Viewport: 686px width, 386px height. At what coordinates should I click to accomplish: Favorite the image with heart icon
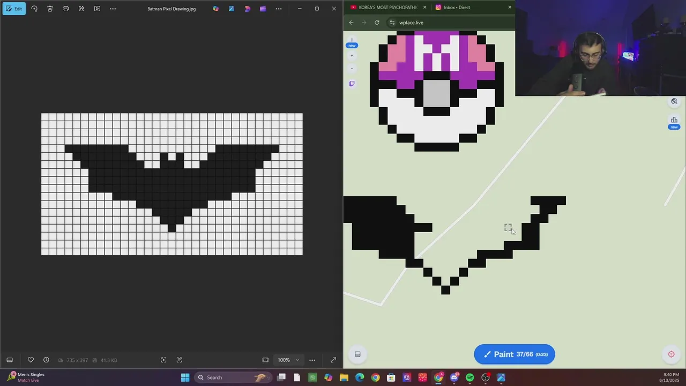31,360
